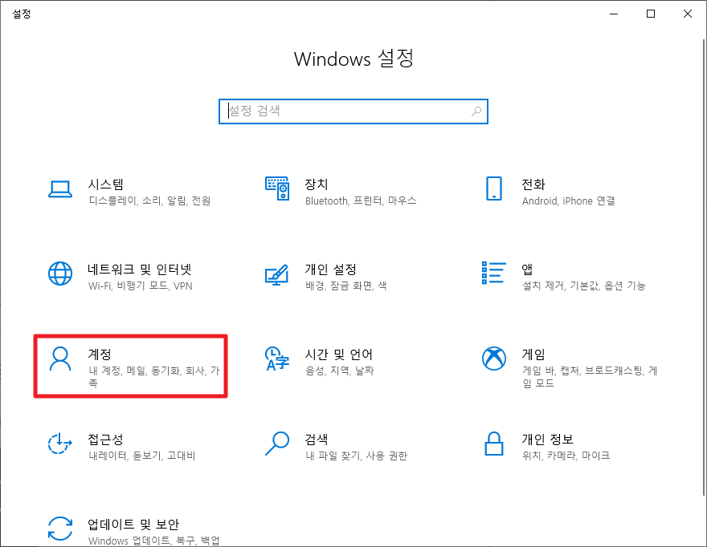This screenshot has height=547, width=707.
Task: Open the 계정 person icon
Action: 60,359
